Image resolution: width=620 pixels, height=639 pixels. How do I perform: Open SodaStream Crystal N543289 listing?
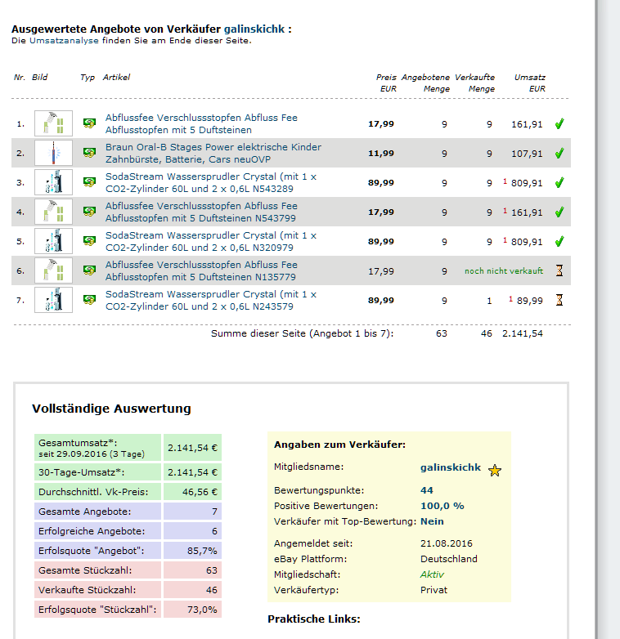coord(211,182)
